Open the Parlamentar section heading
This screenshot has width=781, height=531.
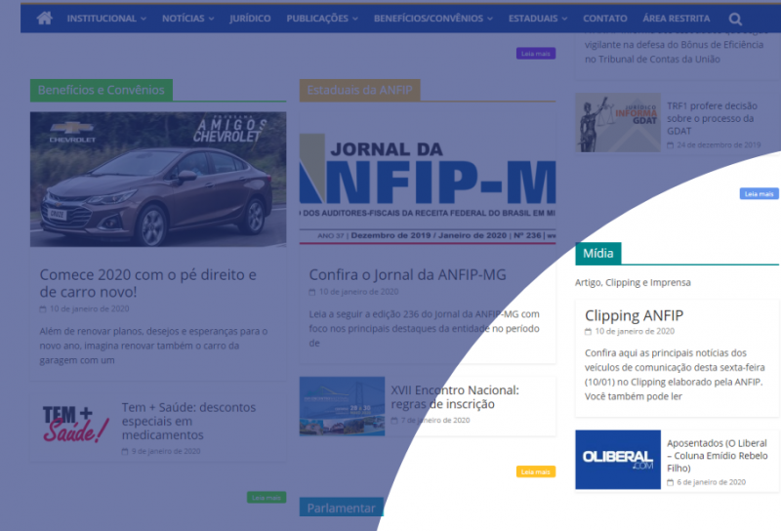coord(341,508)
